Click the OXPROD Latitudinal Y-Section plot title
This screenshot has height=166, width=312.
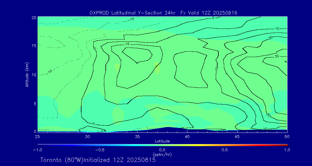click(163, 13)
